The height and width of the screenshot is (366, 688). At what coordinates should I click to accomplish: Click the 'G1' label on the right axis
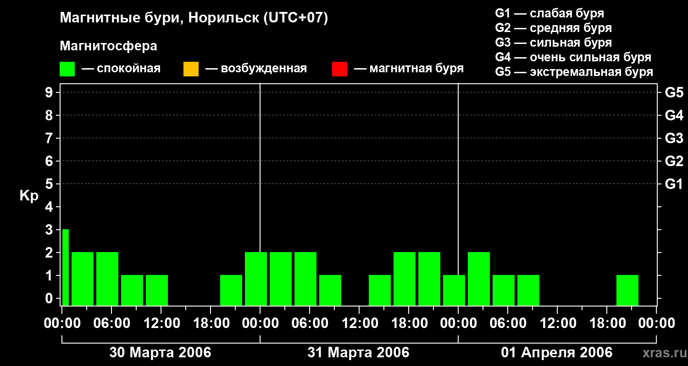coord(674,184)
